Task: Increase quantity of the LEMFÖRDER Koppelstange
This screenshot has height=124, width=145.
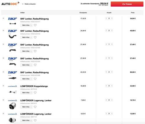Action: tap(112, 86)
